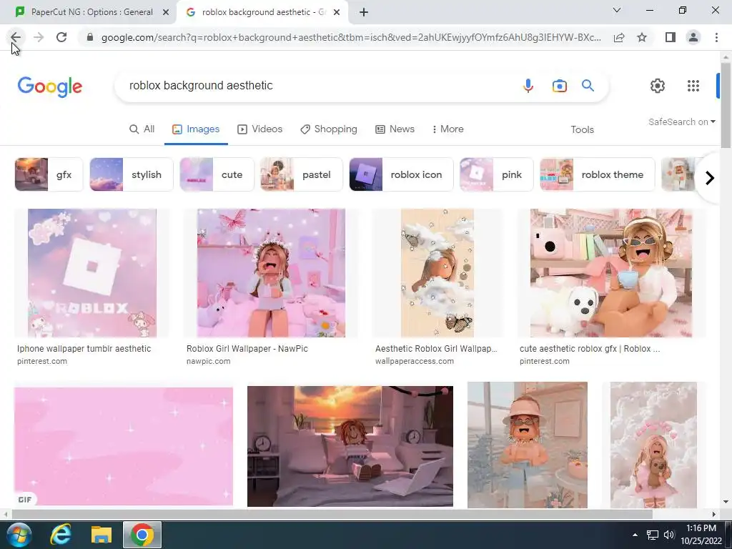This screenshot has height=549, width=732.
Task: Open the network tray icon
Action: pyautogui.click(x=653, y=535)
